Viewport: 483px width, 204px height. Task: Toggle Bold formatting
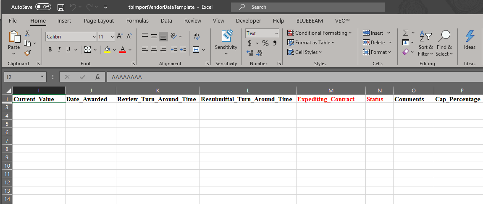50,50
